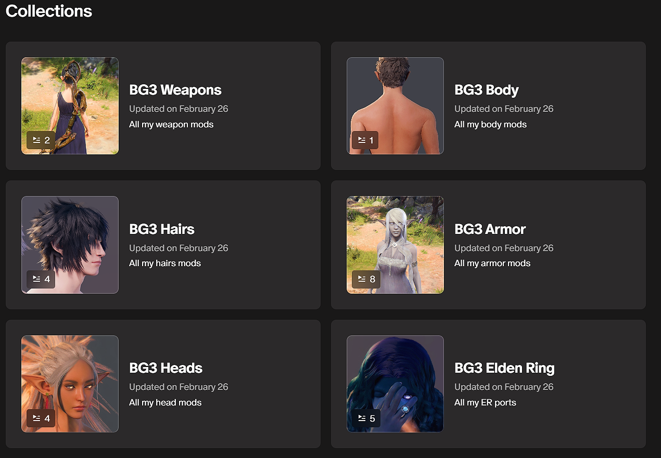Screen dimensions: 661x458
Task: Open the BG3 Hairs collection thumbnail
Action: click(x=70, y=245)
